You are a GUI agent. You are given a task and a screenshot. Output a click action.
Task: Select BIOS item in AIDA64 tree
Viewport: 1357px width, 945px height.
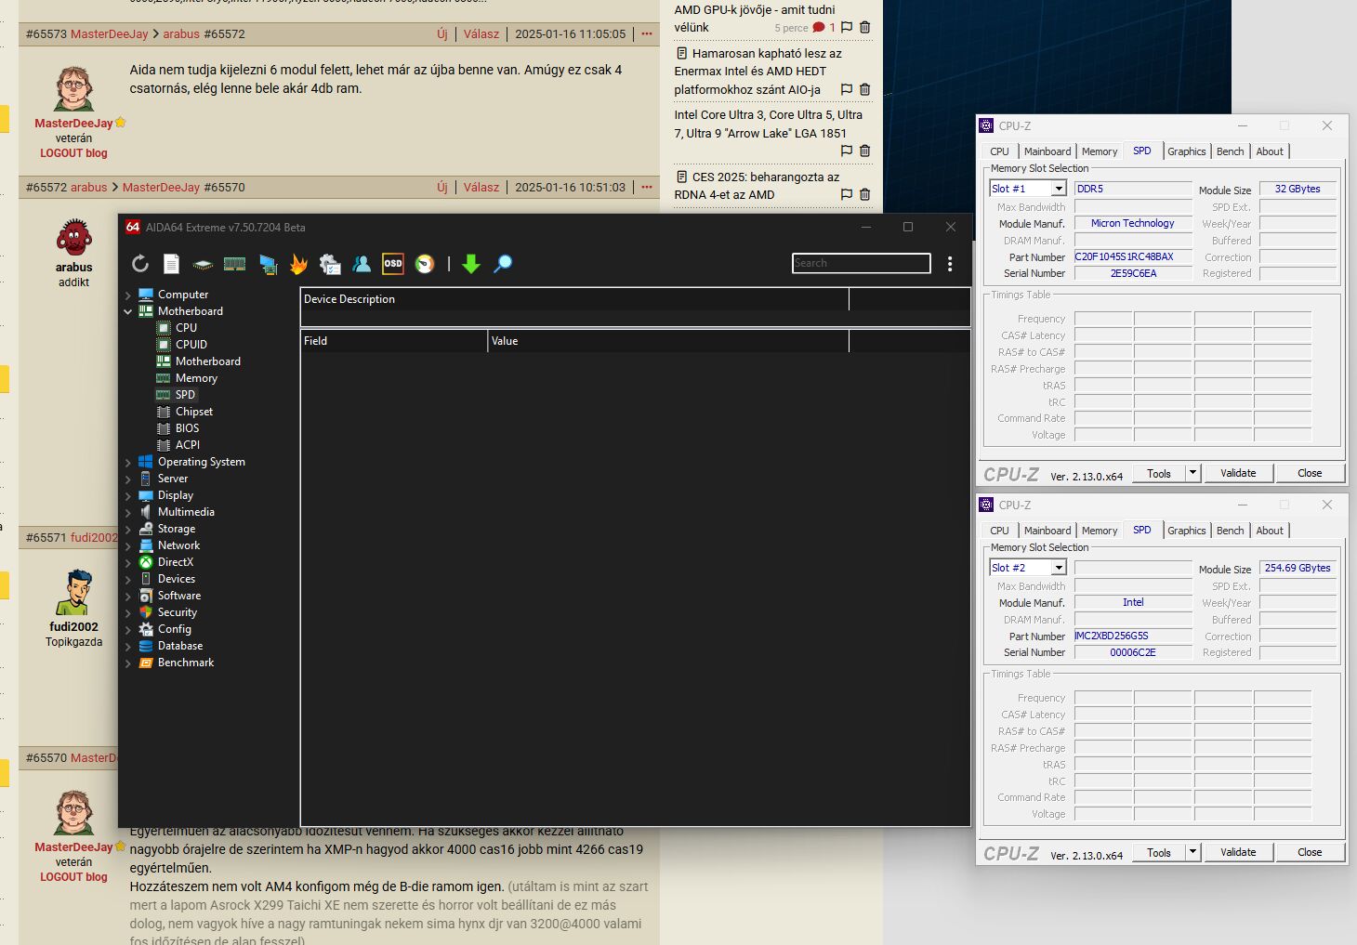coord(187,428)
